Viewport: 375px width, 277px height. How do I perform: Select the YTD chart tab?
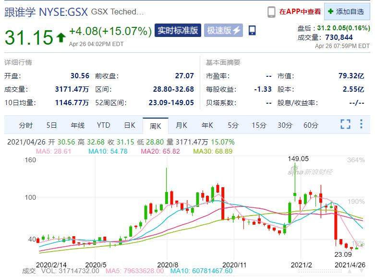pyautogui.click(x=104, y=125)
